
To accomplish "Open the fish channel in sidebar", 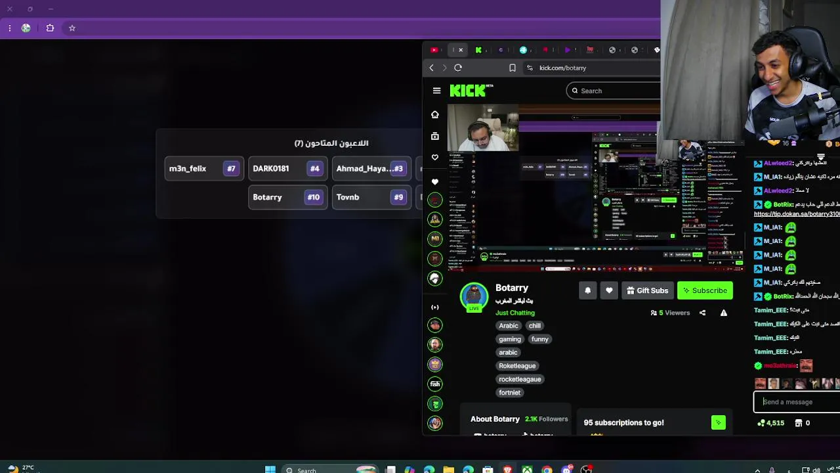I will click(x=434, y=384).
